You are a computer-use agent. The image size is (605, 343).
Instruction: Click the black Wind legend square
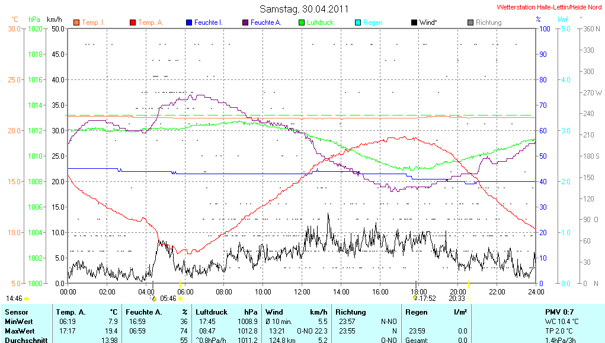[x=414, y=23]
